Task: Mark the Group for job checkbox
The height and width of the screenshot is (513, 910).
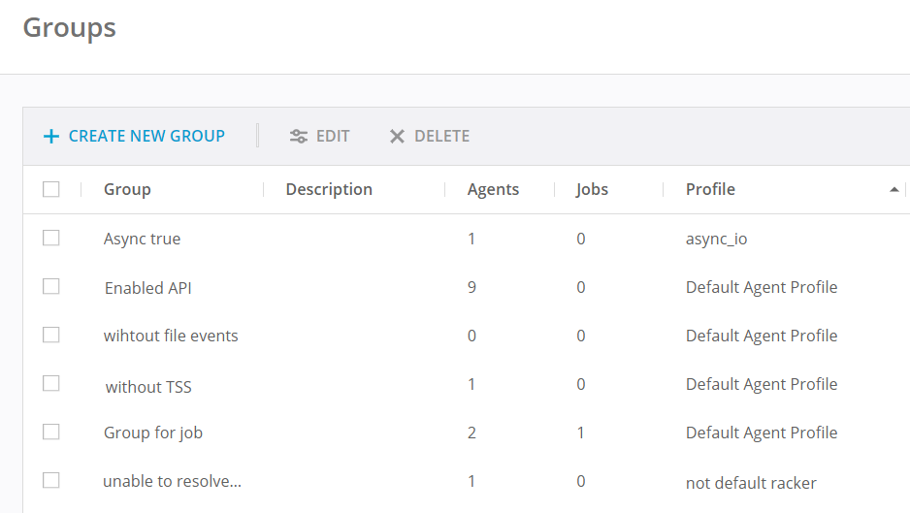Action: [51, 432]
